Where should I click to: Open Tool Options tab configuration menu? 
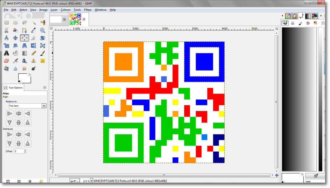[x=45, y=87]
